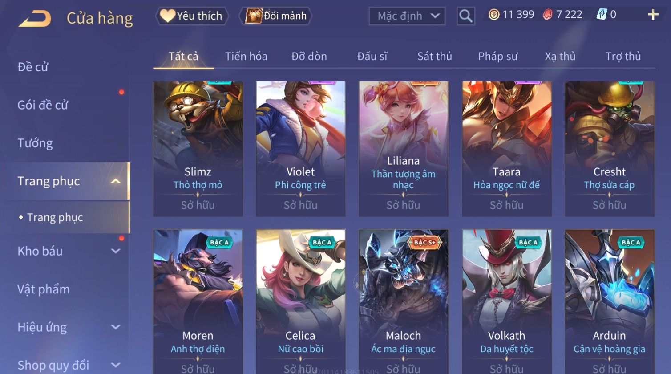Switch to the Pháp sư tab

(x=498, y=56)
